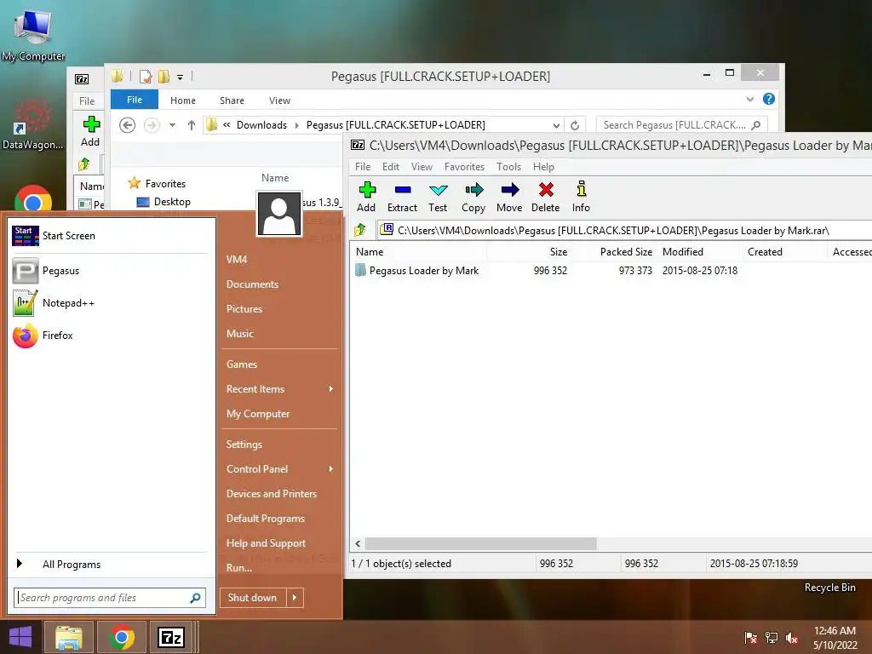Open Settings from Start menu
This screenshot has width=872, height=654.
click(x=244, y=445)
